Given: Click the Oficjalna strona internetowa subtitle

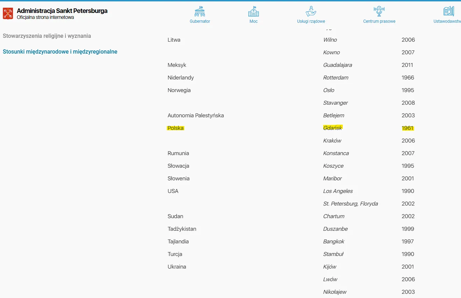Looking at the screenshot, I should tap(45, 17).
